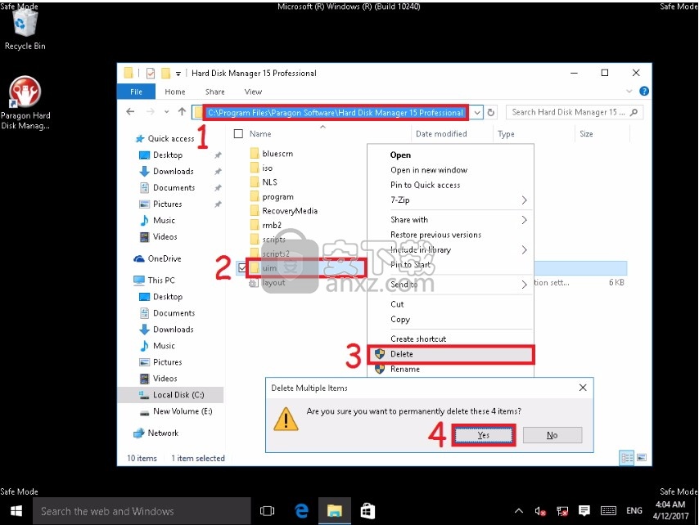Select the iso folder
699x525 pixels.
point(267,168)
